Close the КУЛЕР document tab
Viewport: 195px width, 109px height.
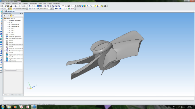13,11
